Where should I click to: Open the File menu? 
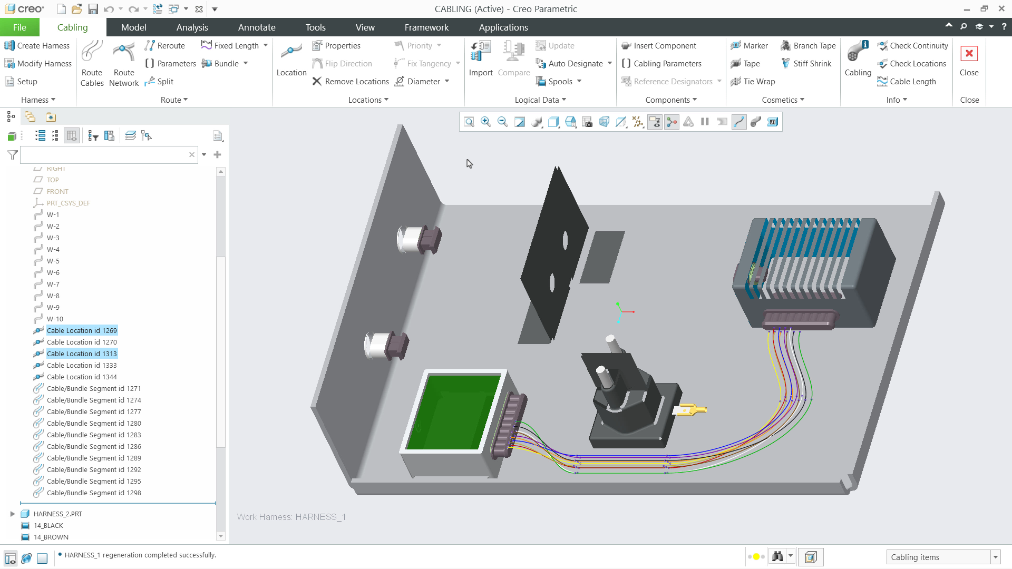pos(20,27)
